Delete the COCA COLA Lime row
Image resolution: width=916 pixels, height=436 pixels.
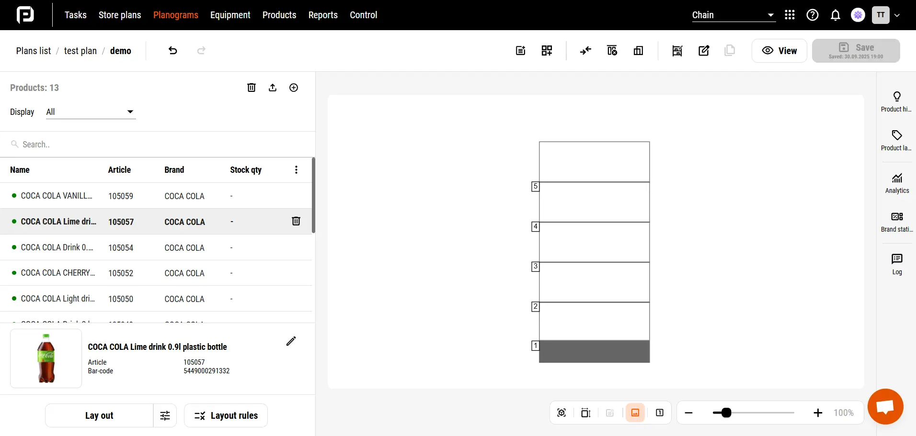click(x=296, y=221)
